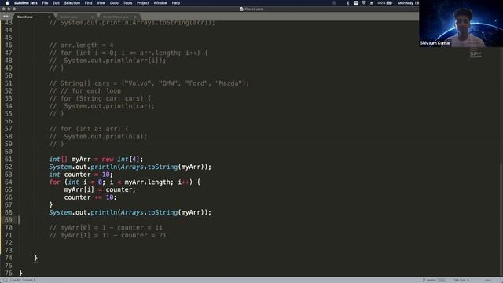Click comment 'System.out.println(car);'
This screenshot has height=283, width=503.
(x=101, y=106)
